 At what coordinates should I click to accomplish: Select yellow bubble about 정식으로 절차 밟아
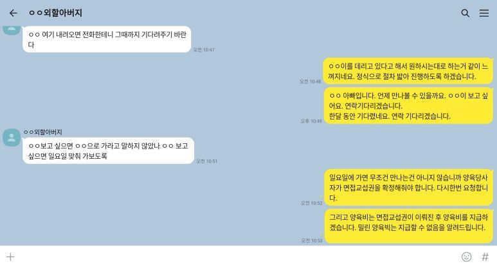[408, 71]
